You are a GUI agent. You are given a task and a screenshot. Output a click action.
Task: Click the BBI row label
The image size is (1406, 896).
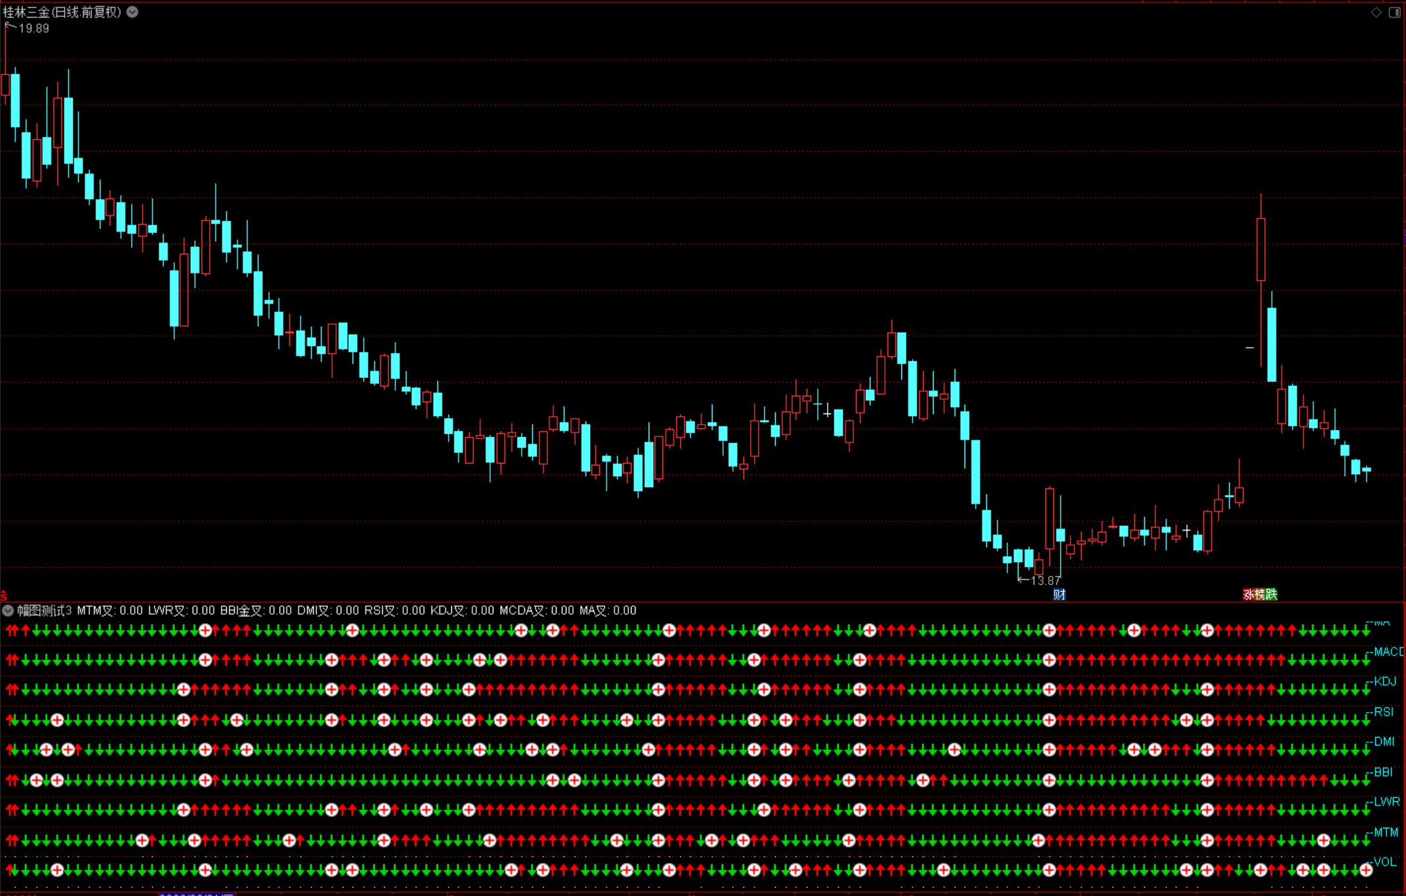[1383, 772]
